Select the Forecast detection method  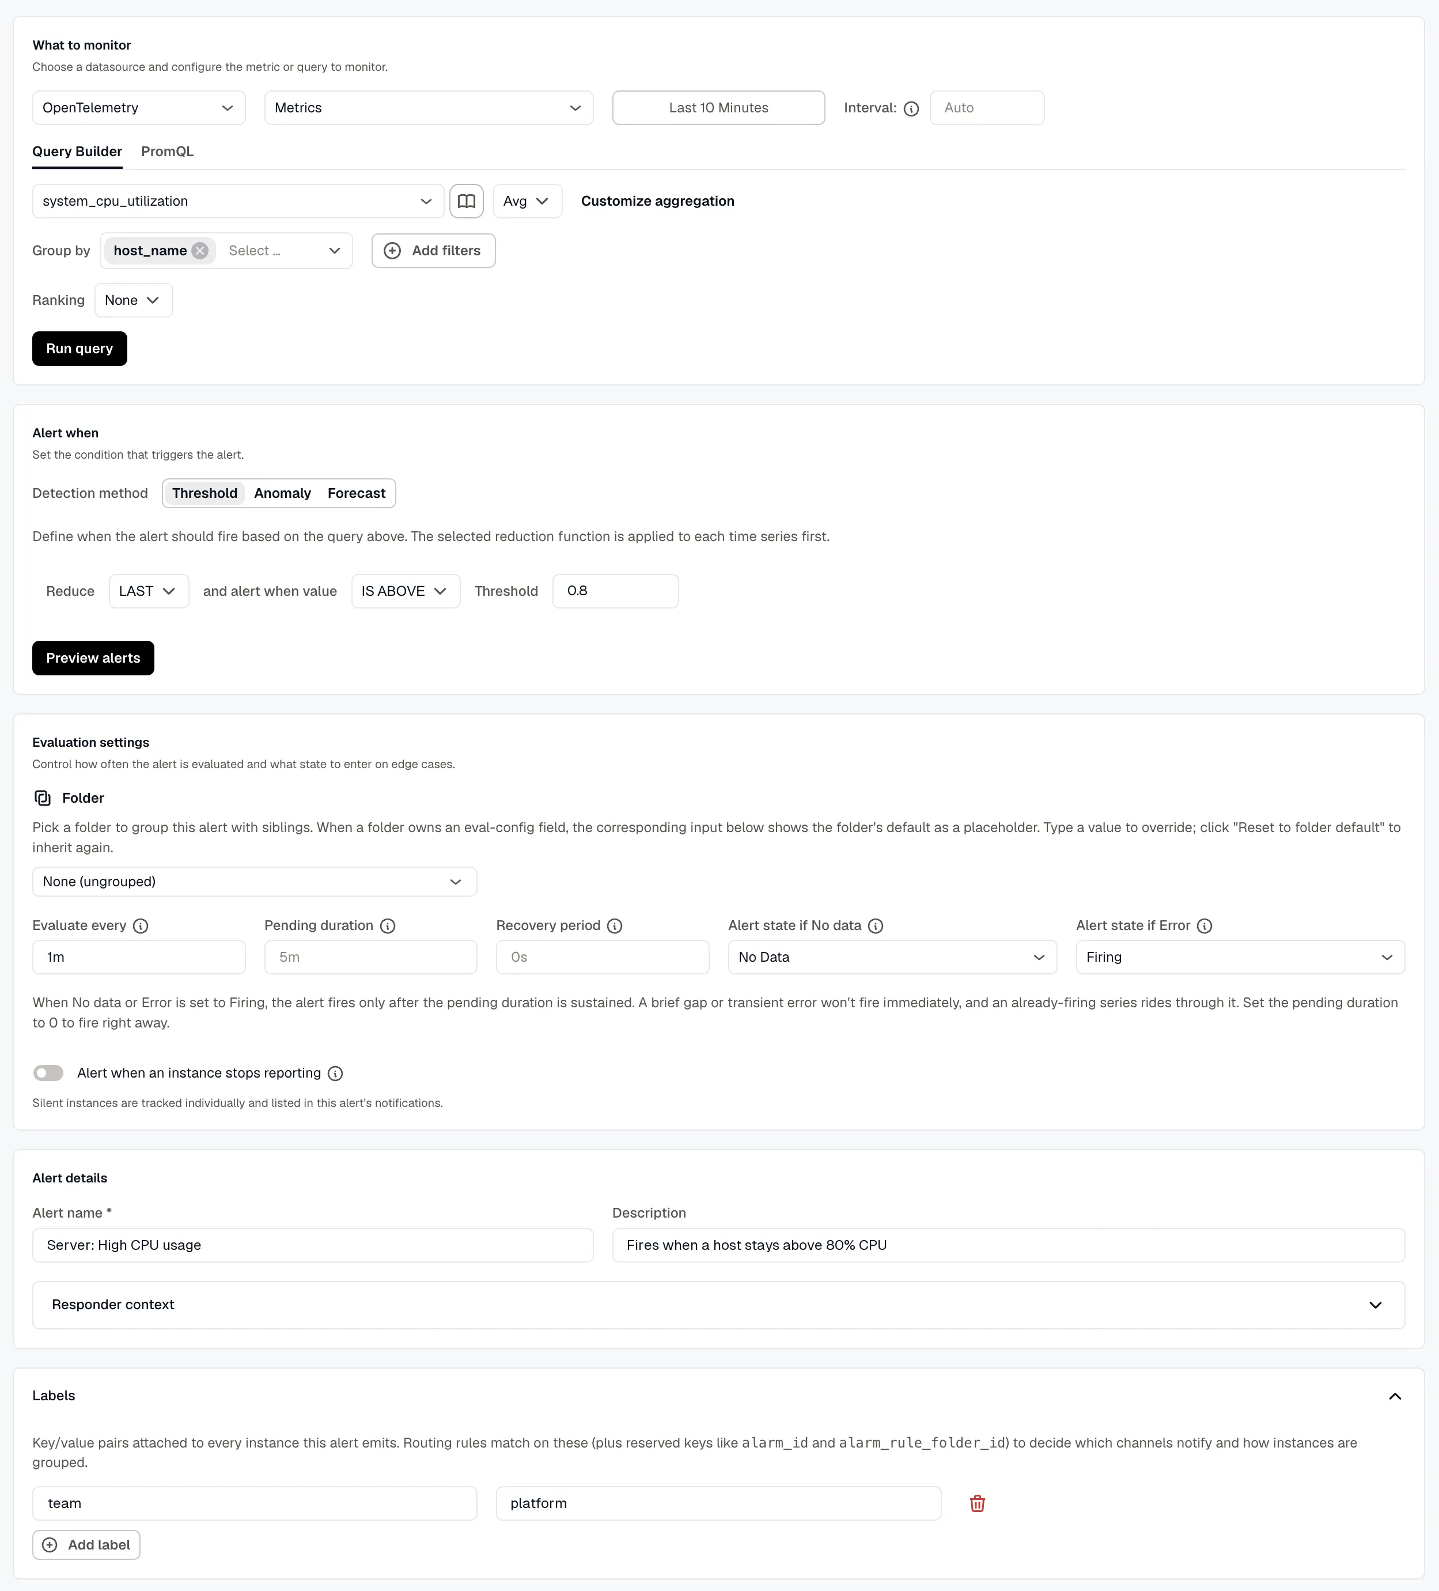(x=357, y=493)
